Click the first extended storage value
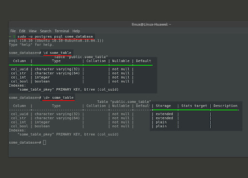248x178 pixels. [164, 114]
